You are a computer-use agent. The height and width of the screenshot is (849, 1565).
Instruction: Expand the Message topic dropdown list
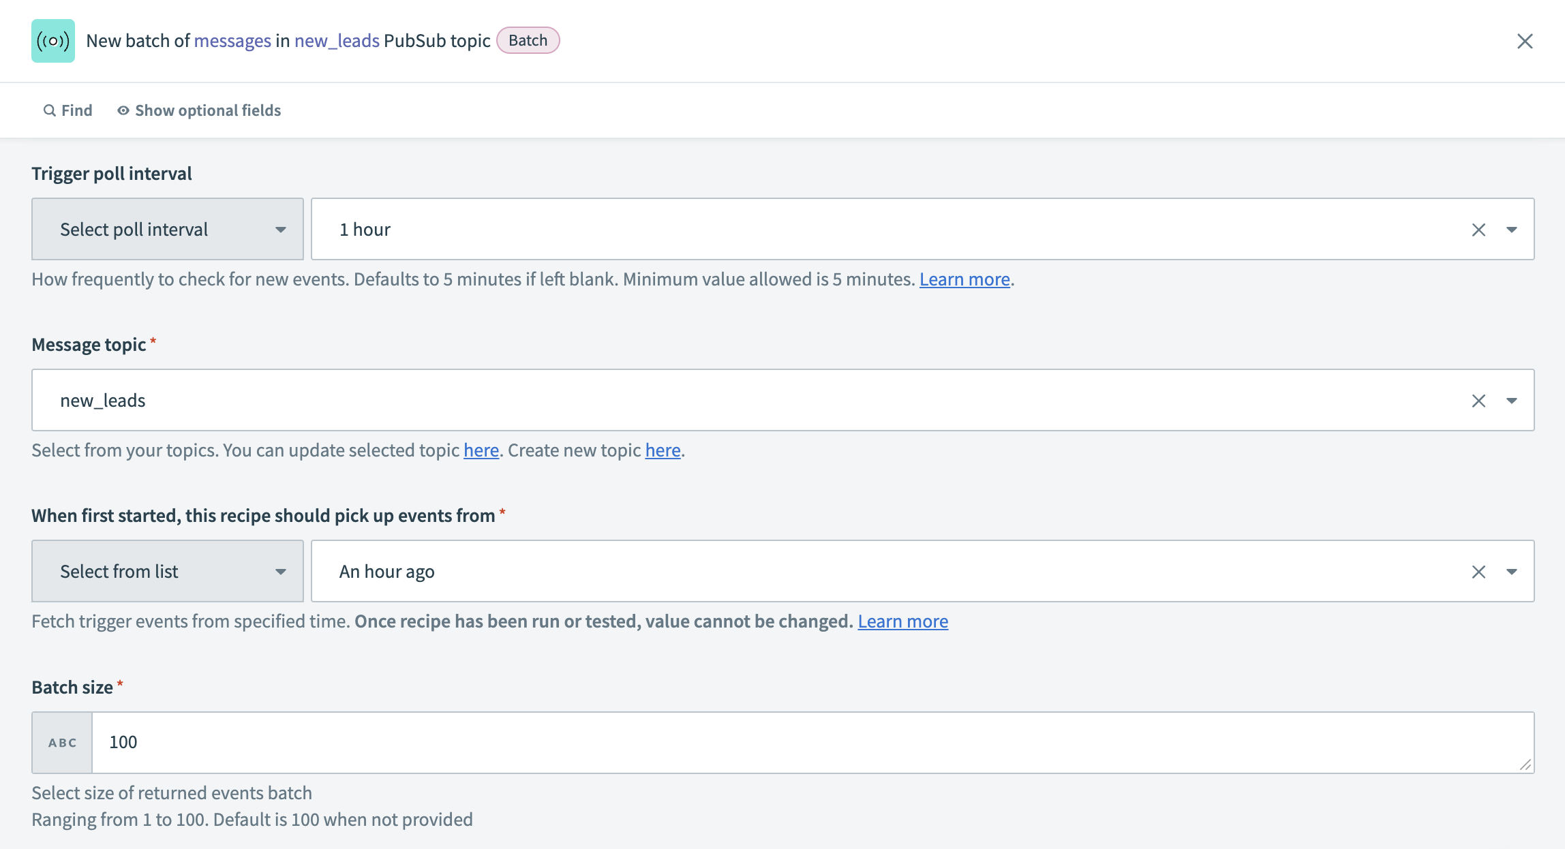click(x=1512, y=400)
